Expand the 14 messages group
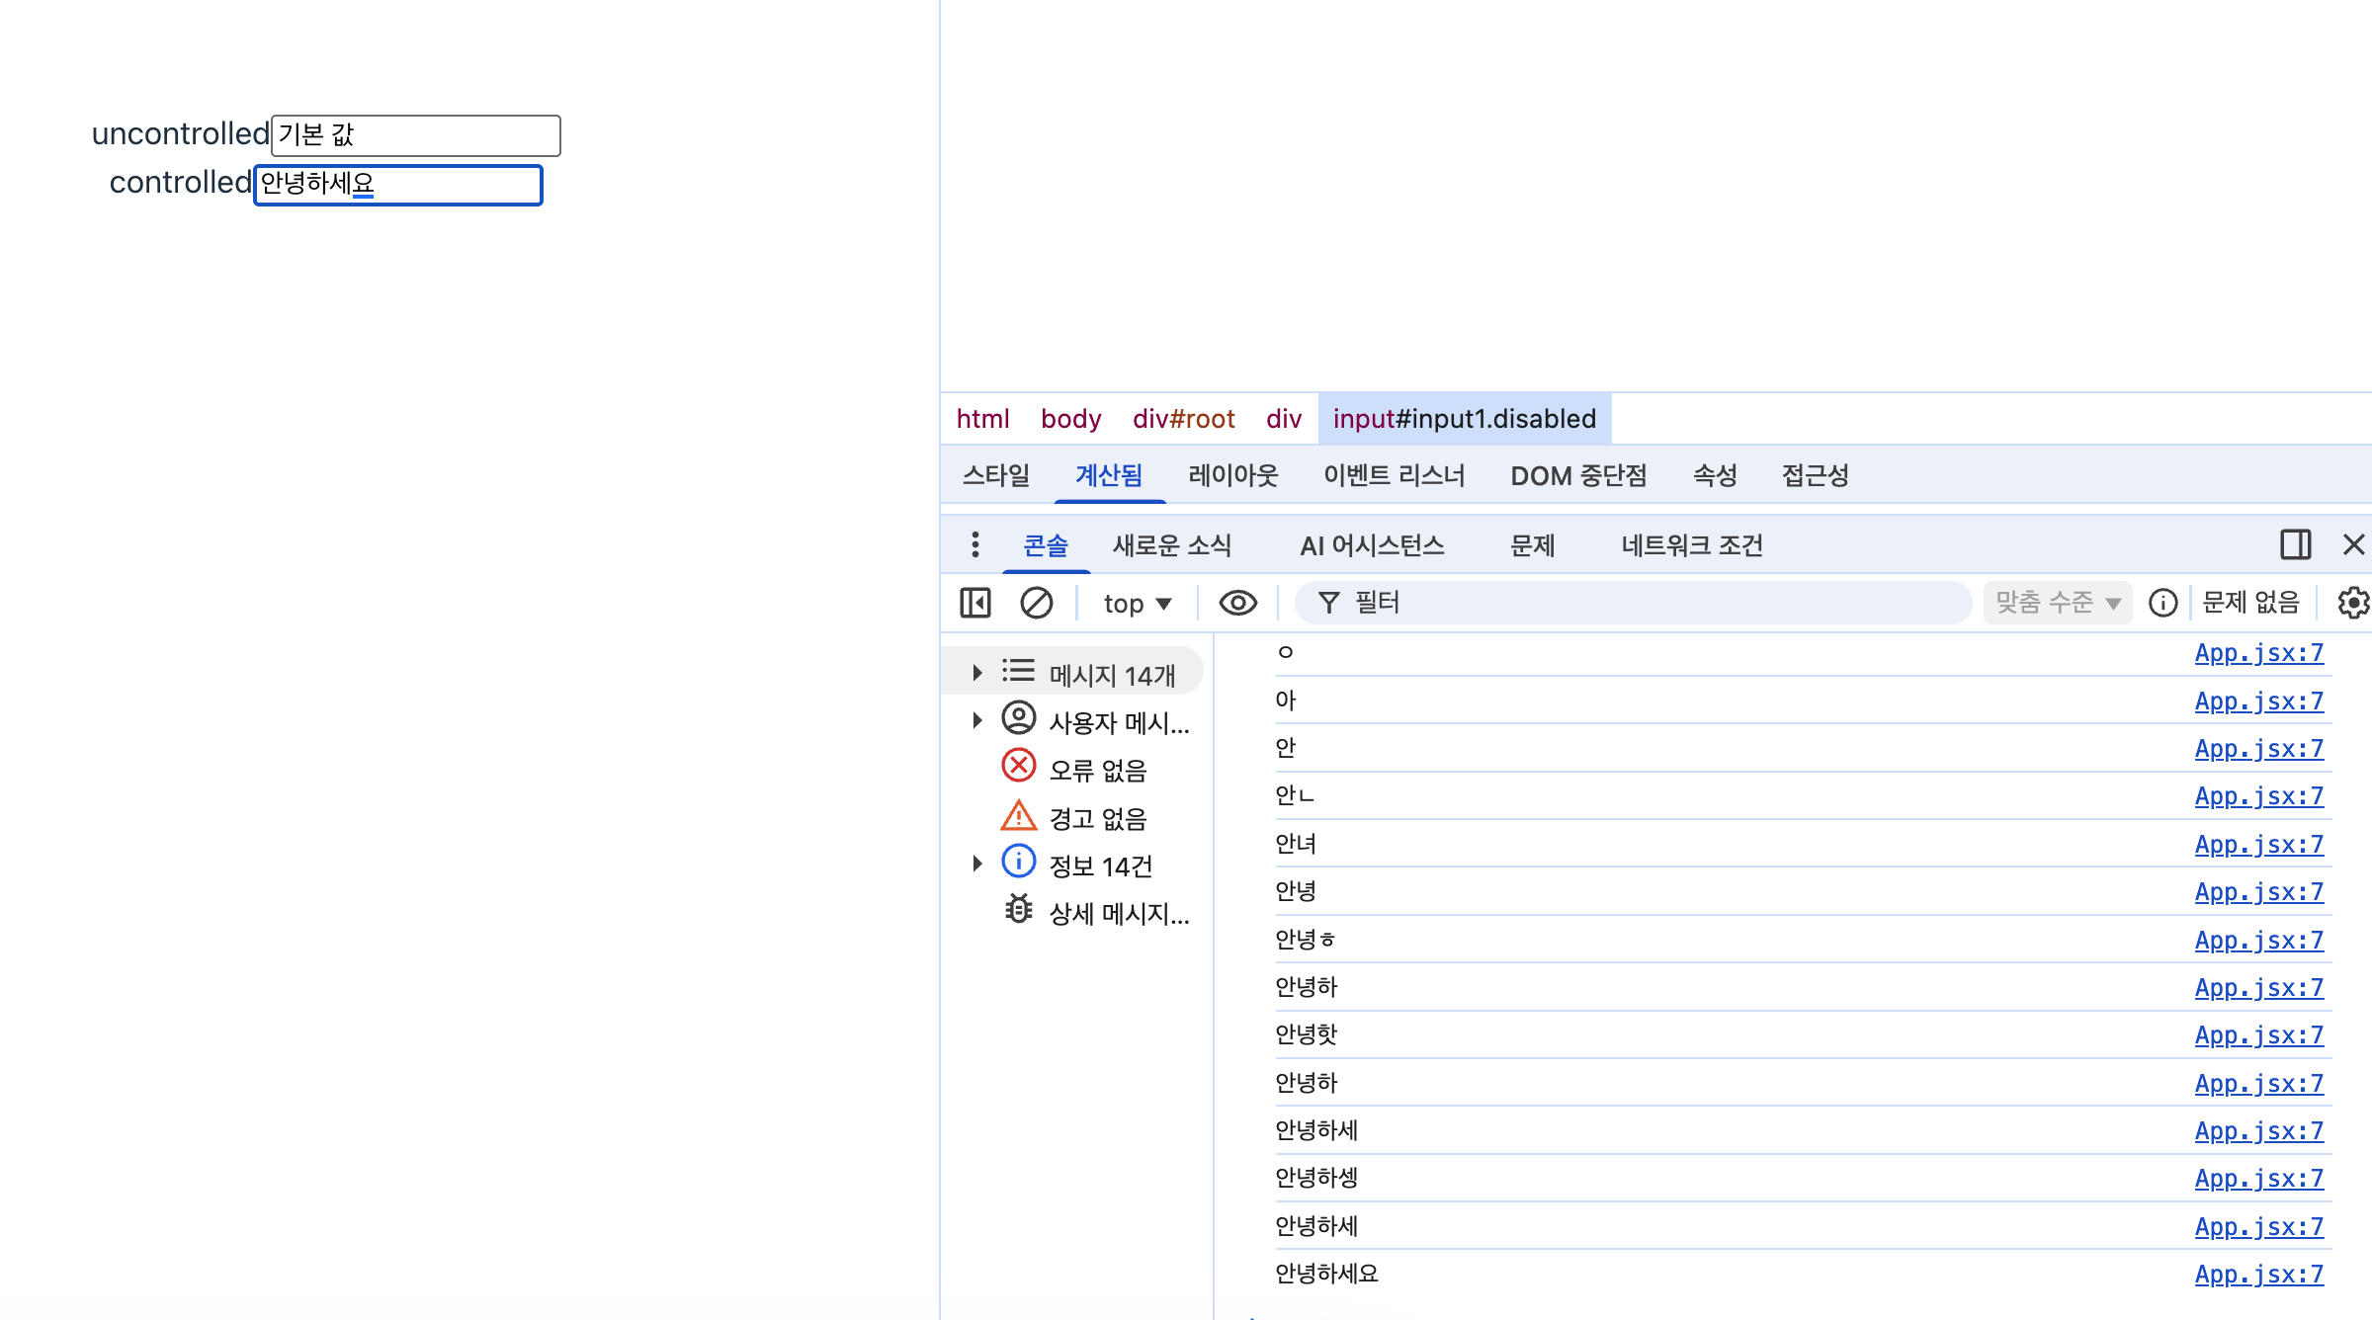Screen dimensions: 2372x1320 click(977, 673)
